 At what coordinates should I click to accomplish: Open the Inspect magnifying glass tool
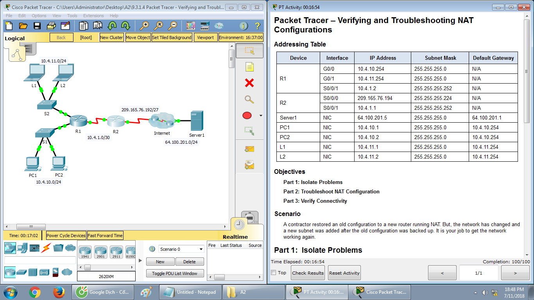[x=249, y=99]
